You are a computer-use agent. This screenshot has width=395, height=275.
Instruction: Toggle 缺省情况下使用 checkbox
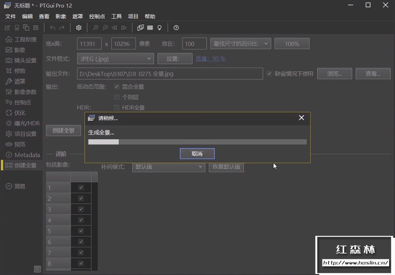(269, 74)
